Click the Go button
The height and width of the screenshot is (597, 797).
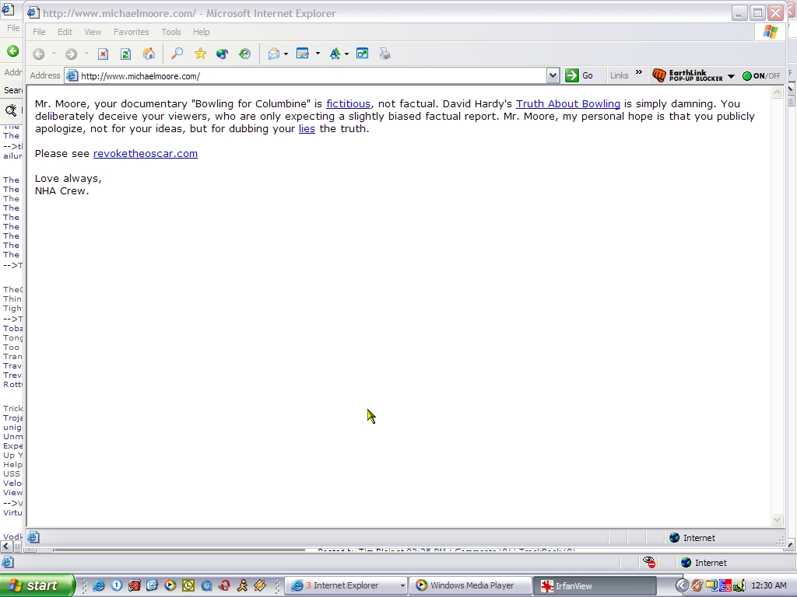(x=579, y=75)
